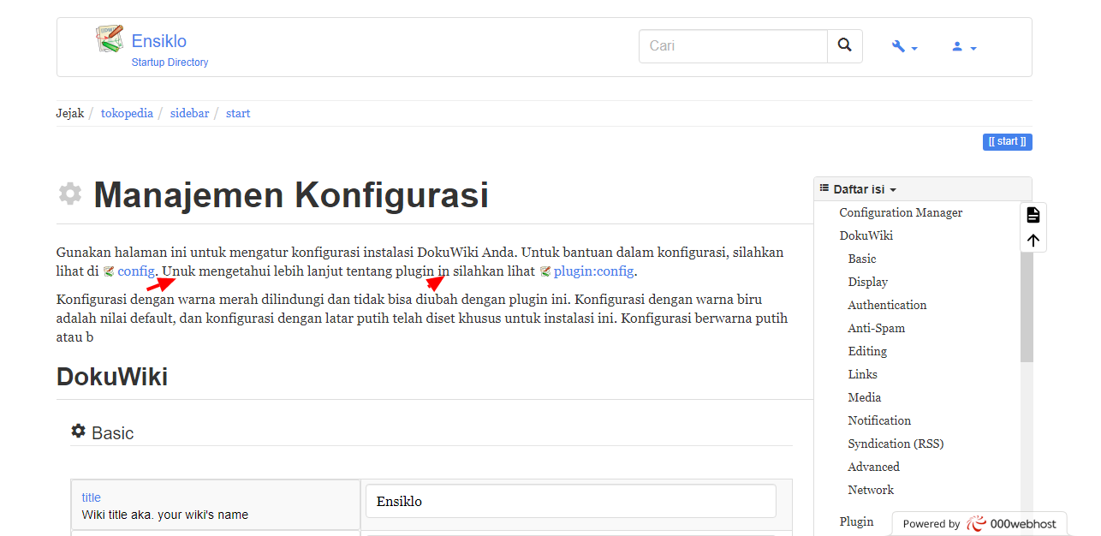This screenshot has width=1101, height=536.
Task: Click the page export icon on the right edge
Action: tap(1033, 214)
